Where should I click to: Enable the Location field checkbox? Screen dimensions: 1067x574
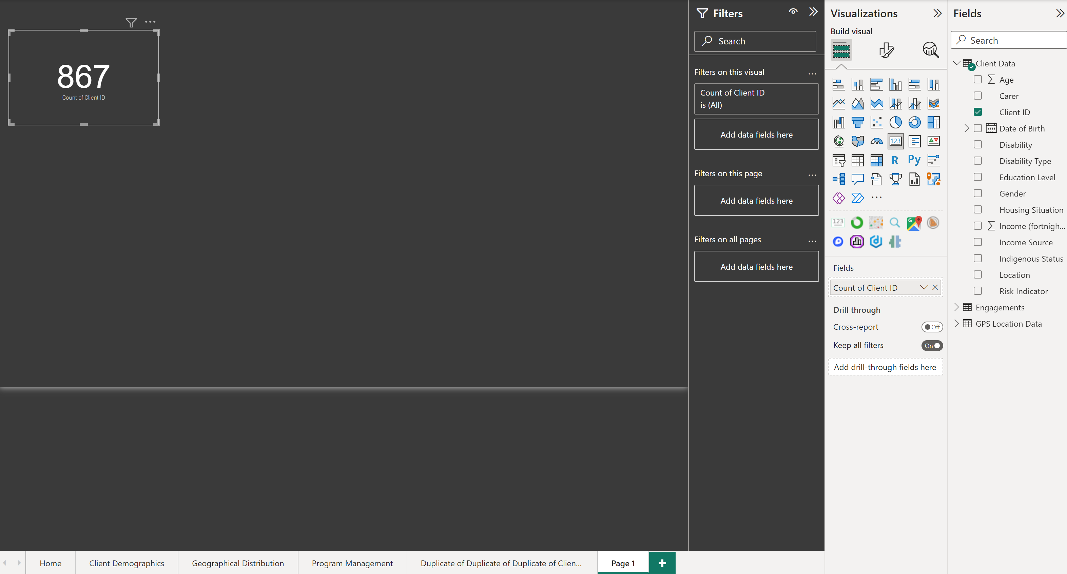[x=977, y=275]
